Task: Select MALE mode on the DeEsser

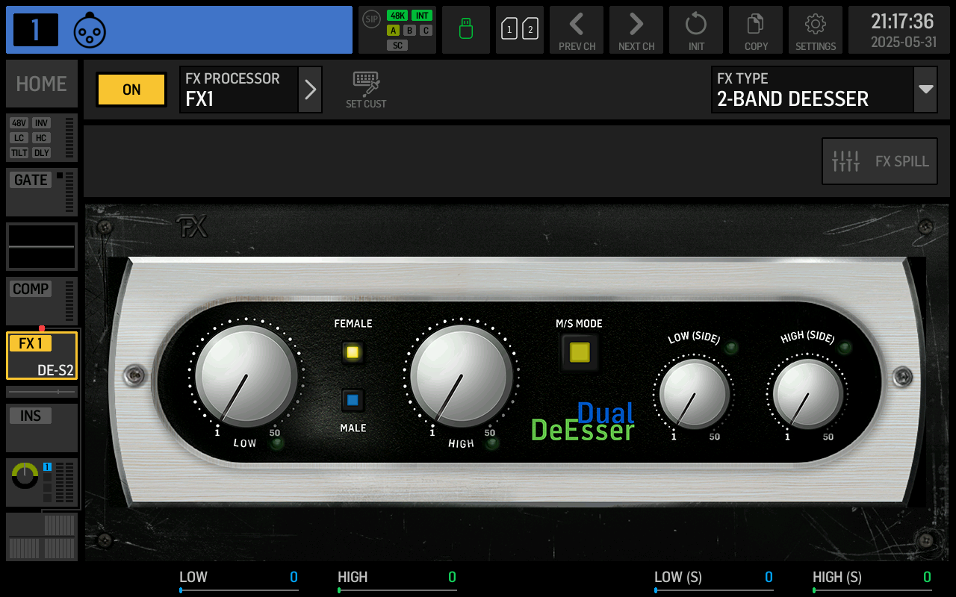Action: [352, 400]
